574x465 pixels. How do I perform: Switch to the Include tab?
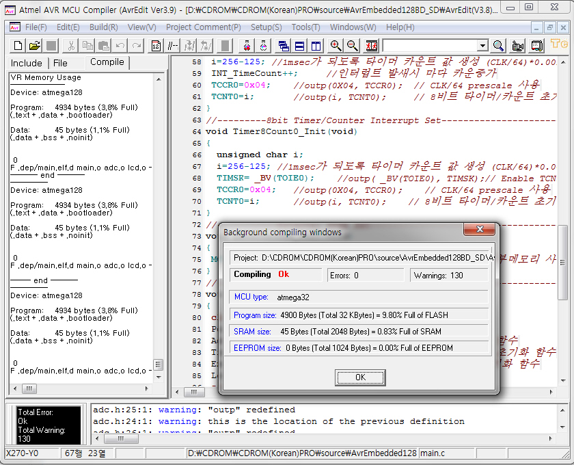point(27,63)
